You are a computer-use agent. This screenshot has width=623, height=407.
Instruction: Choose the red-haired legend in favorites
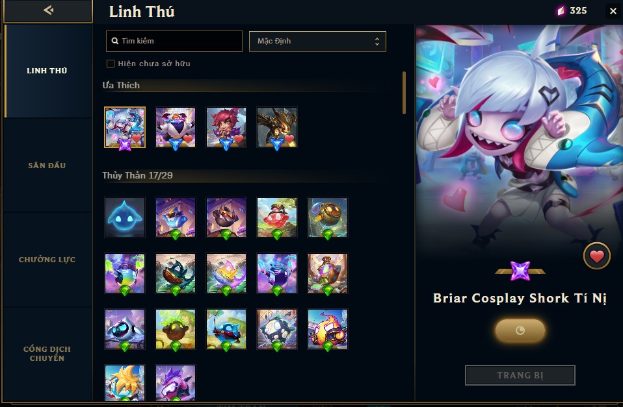point(226,127)
